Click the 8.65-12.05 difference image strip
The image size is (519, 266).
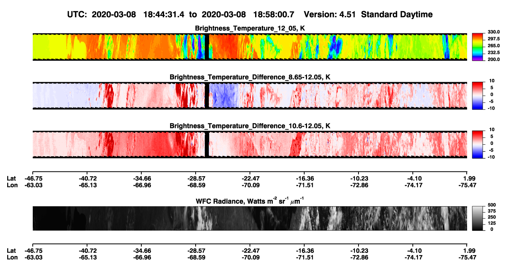250,95
